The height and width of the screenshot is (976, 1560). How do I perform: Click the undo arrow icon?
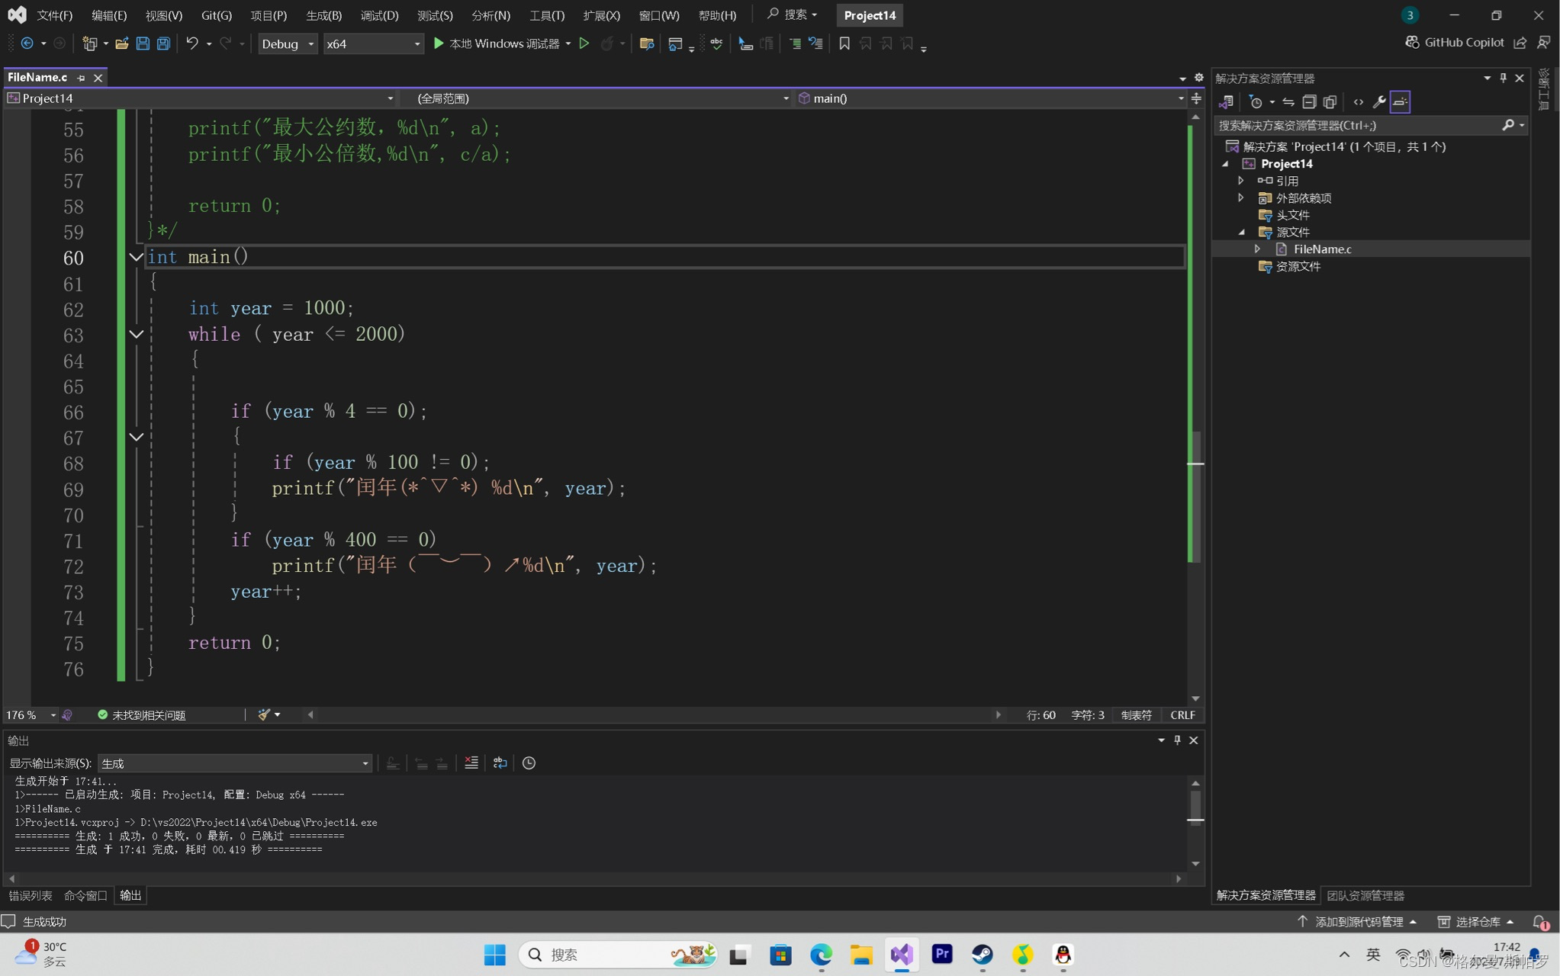pos(191,43)
